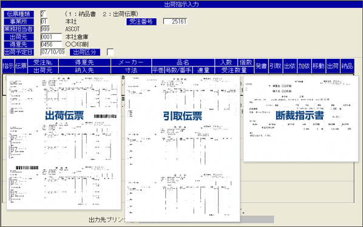Click the 納入先 column header
Viewport: 363px width, 227px height.
coord(84,70)
